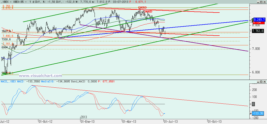Click the blue -133,36 MACD value tag
The height and width of the screenshot is (124, 267).
pos(258,113)
